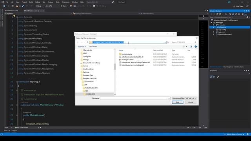
Task: Click the Search PCSDK 2019 field
Action: click(x=184, y=42)
